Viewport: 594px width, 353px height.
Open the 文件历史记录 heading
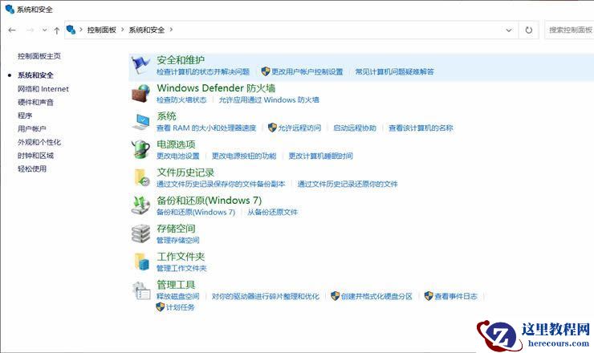[185, 172]
